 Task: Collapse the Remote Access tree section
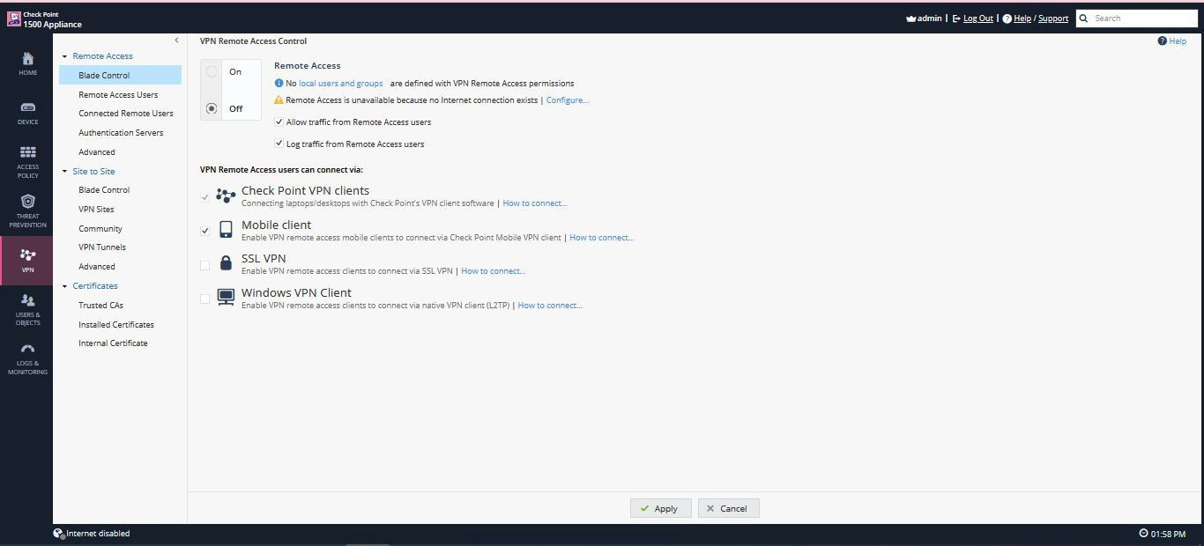(x=64, y=56)
